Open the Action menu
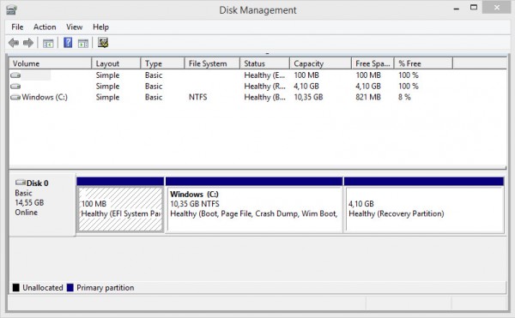 45,27
